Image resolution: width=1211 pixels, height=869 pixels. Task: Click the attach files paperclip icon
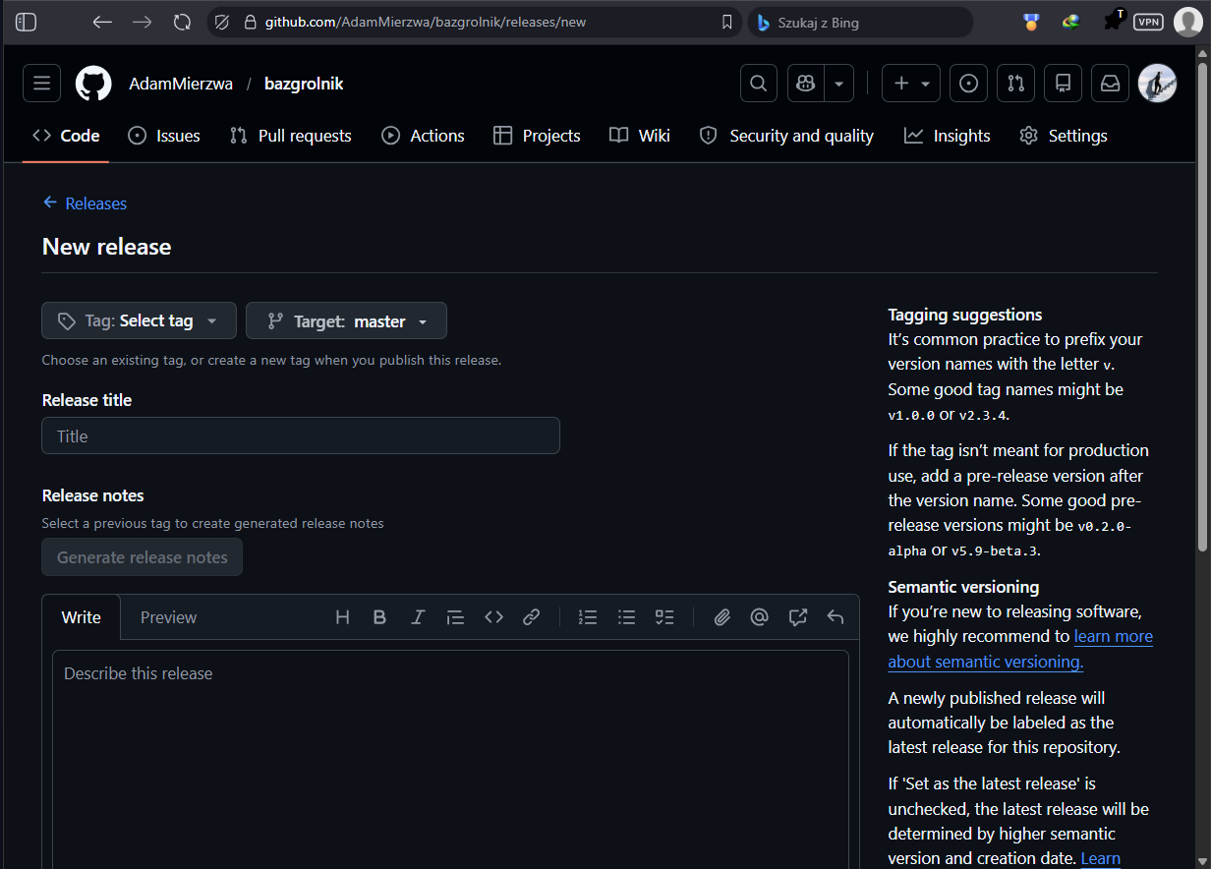tap(721, 617)
